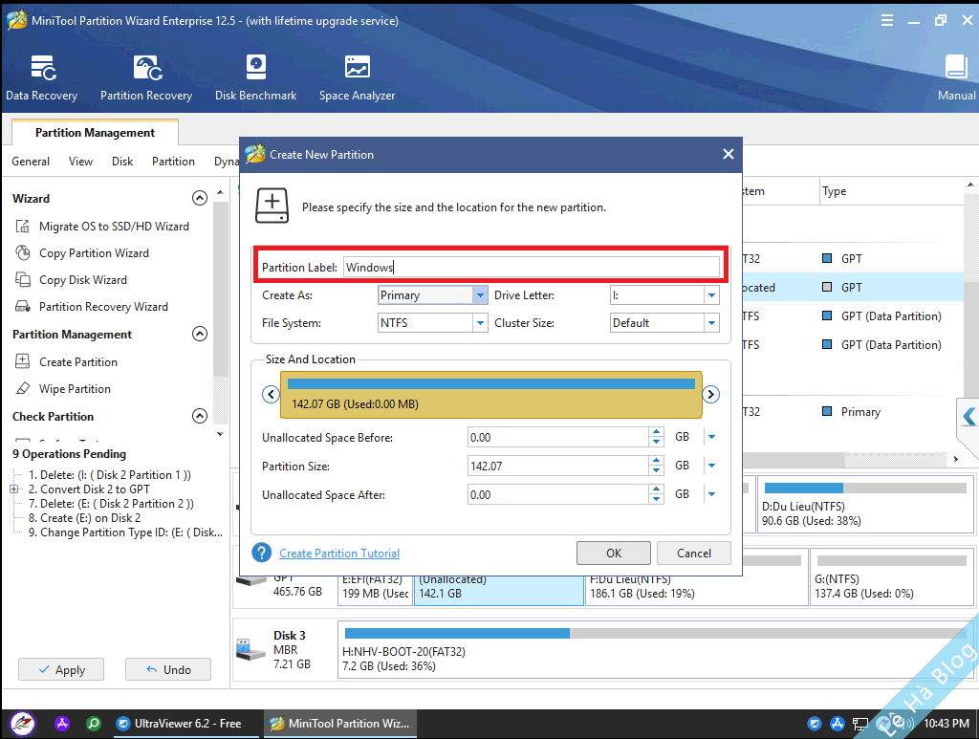The height and width of the screenshot is (739, 979).
Task: Open the Manual book icon
Action: [956, 68]
